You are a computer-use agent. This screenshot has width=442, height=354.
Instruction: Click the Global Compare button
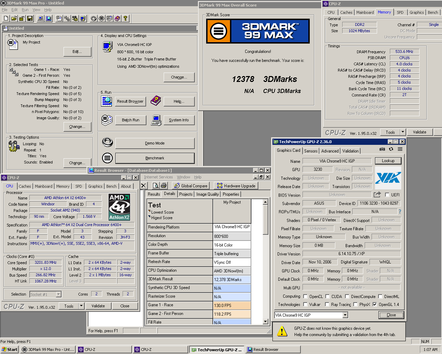tap(191, 186)
